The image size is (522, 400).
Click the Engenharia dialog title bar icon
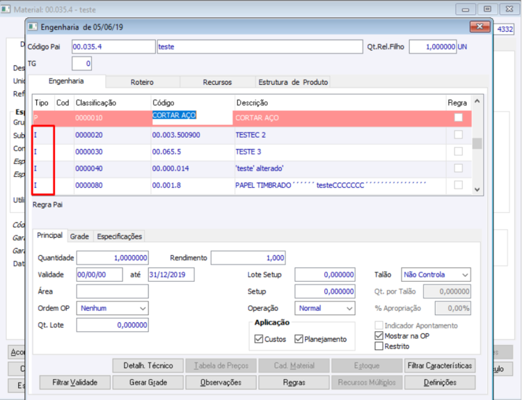33,27
